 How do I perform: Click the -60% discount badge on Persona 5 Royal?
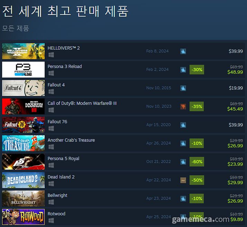click(197, 161)
